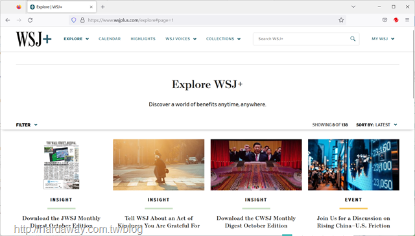Open the HIGHLIGHTS nav link

click(143, 39)
